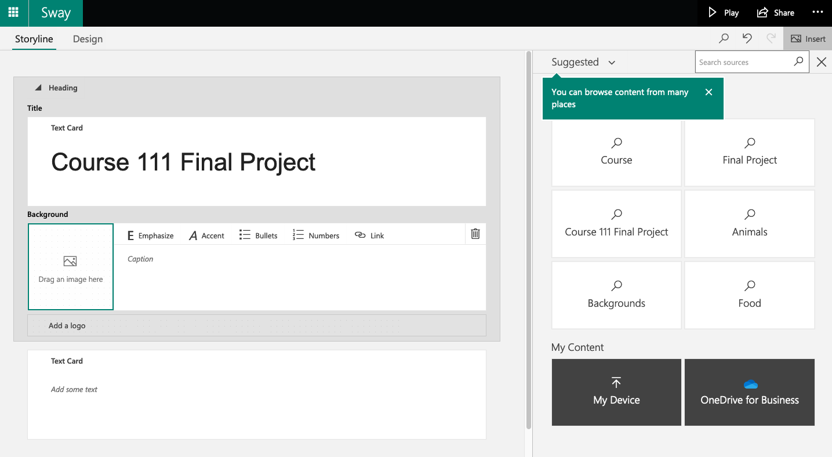
Task: Select the Emphasize formatting icon
Action: (130, 235)
